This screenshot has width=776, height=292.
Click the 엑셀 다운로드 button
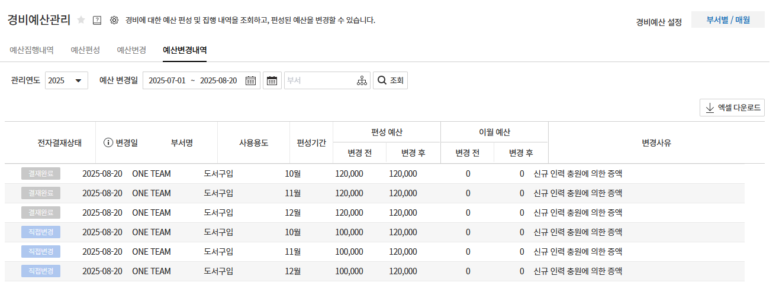[x=732, y=108]
